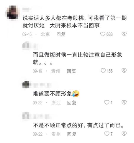Image resolution: width=134 pixels, height=143 pixels.
Task: Reply to the Beijing top-level comment
Action: pyautogui.click(x=61, y=34)
